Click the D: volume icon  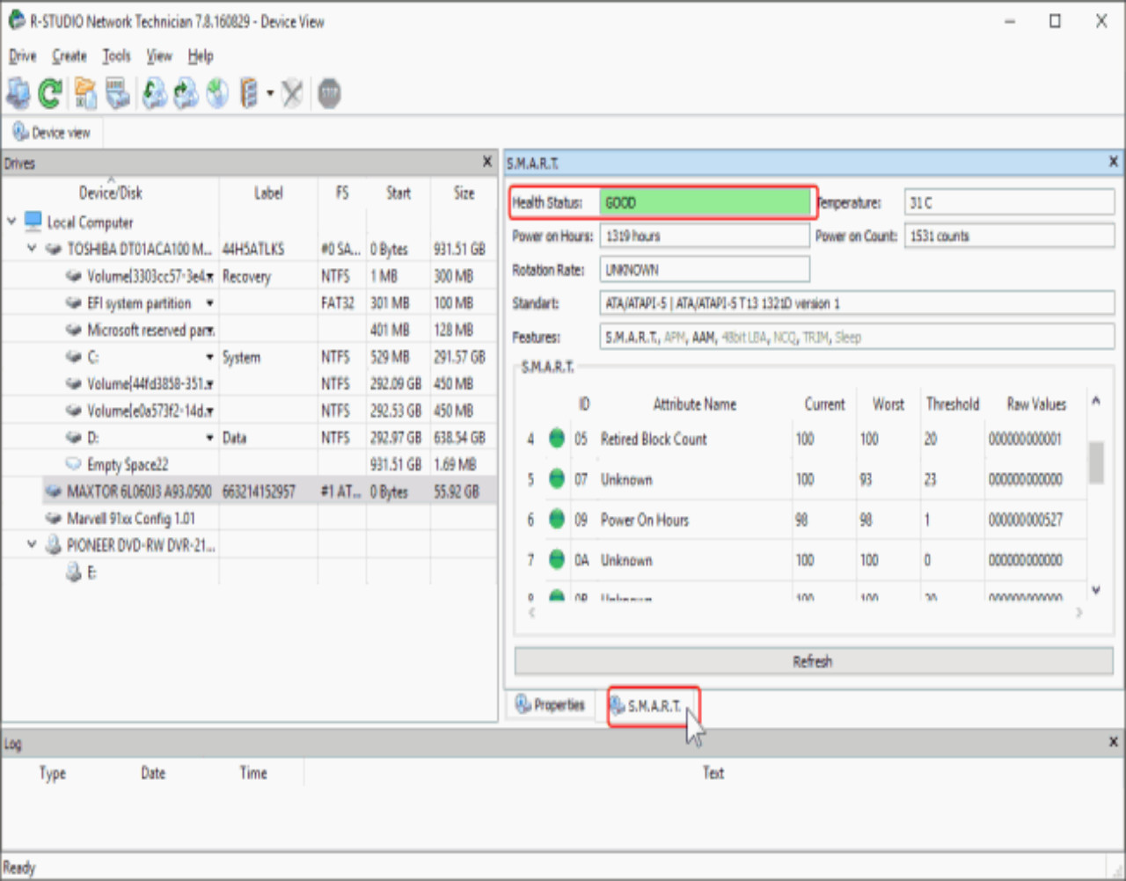[74, 437]
